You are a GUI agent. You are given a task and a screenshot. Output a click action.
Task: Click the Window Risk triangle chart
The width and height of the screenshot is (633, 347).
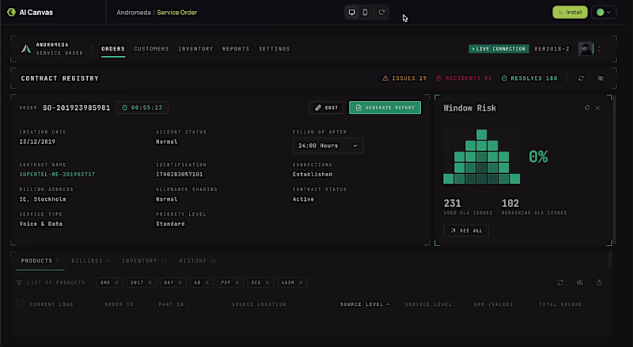[x=481, y=157]
